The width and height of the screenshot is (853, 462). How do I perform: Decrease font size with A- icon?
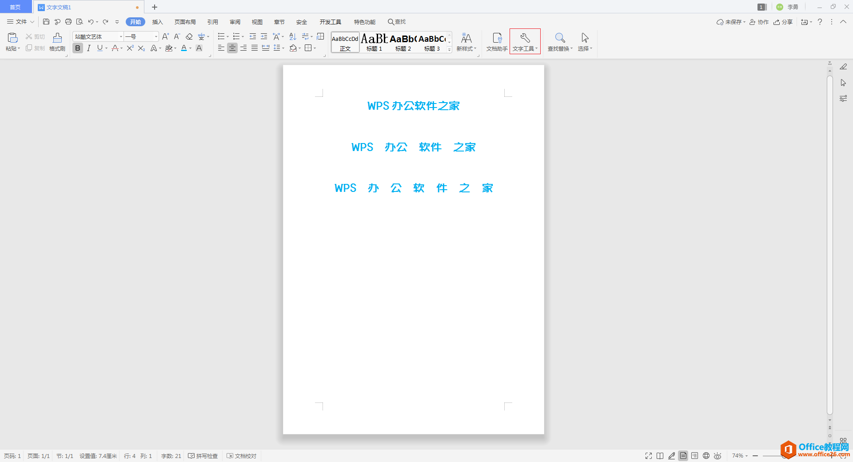tap(177, 36)
